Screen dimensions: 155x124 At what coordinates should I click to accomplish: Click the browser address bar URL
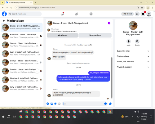(x=37, y=8)
